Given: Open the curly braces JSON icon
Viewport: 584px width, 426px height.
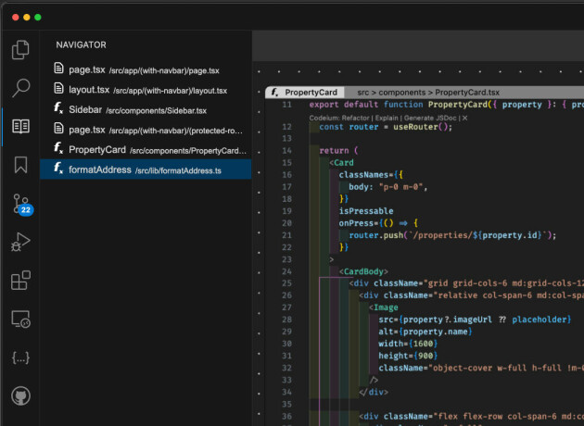Looking at the screenshot, I should [x=20, y=357].
